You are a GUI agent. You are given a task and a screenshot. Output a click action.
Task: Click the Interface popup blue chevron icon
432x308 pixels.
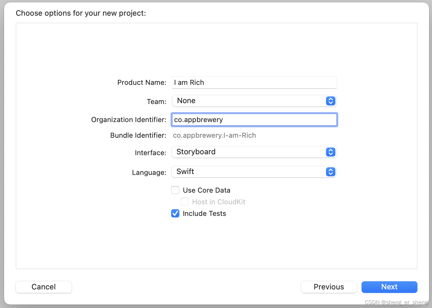point(330,152)
